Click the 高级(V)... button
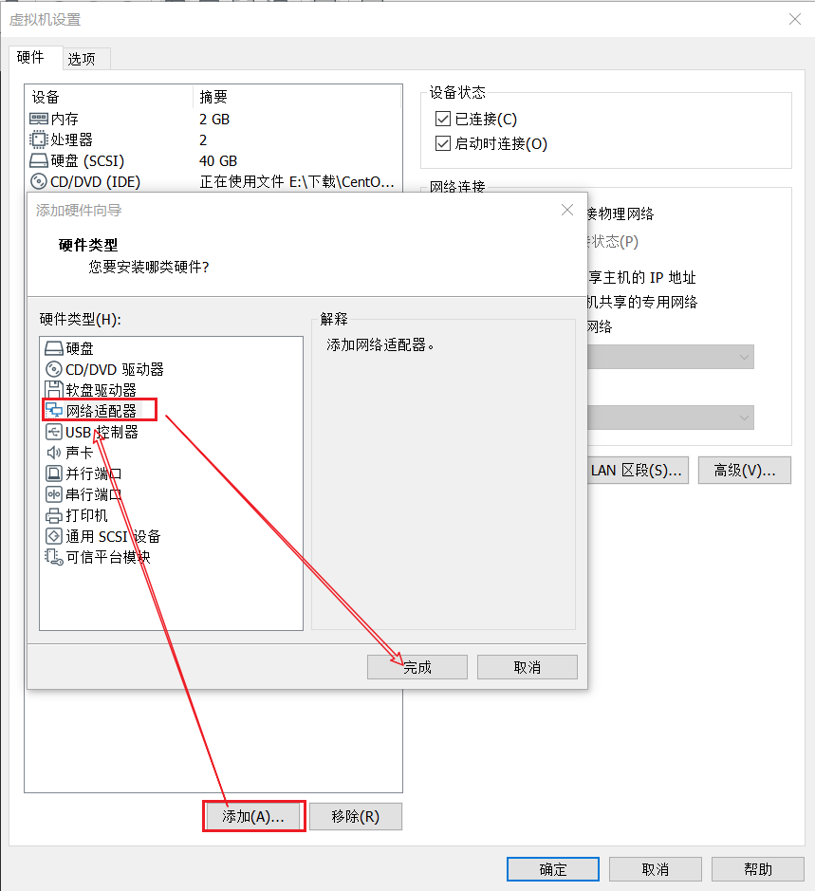This screenshot has width=815, height=891. tap(745, 471)
